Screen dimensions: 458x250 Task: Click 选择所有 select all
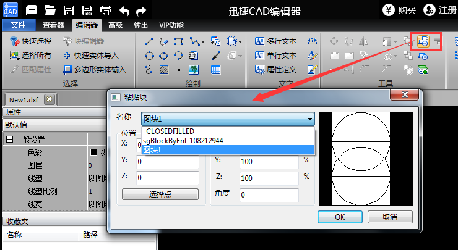(31, 56)
